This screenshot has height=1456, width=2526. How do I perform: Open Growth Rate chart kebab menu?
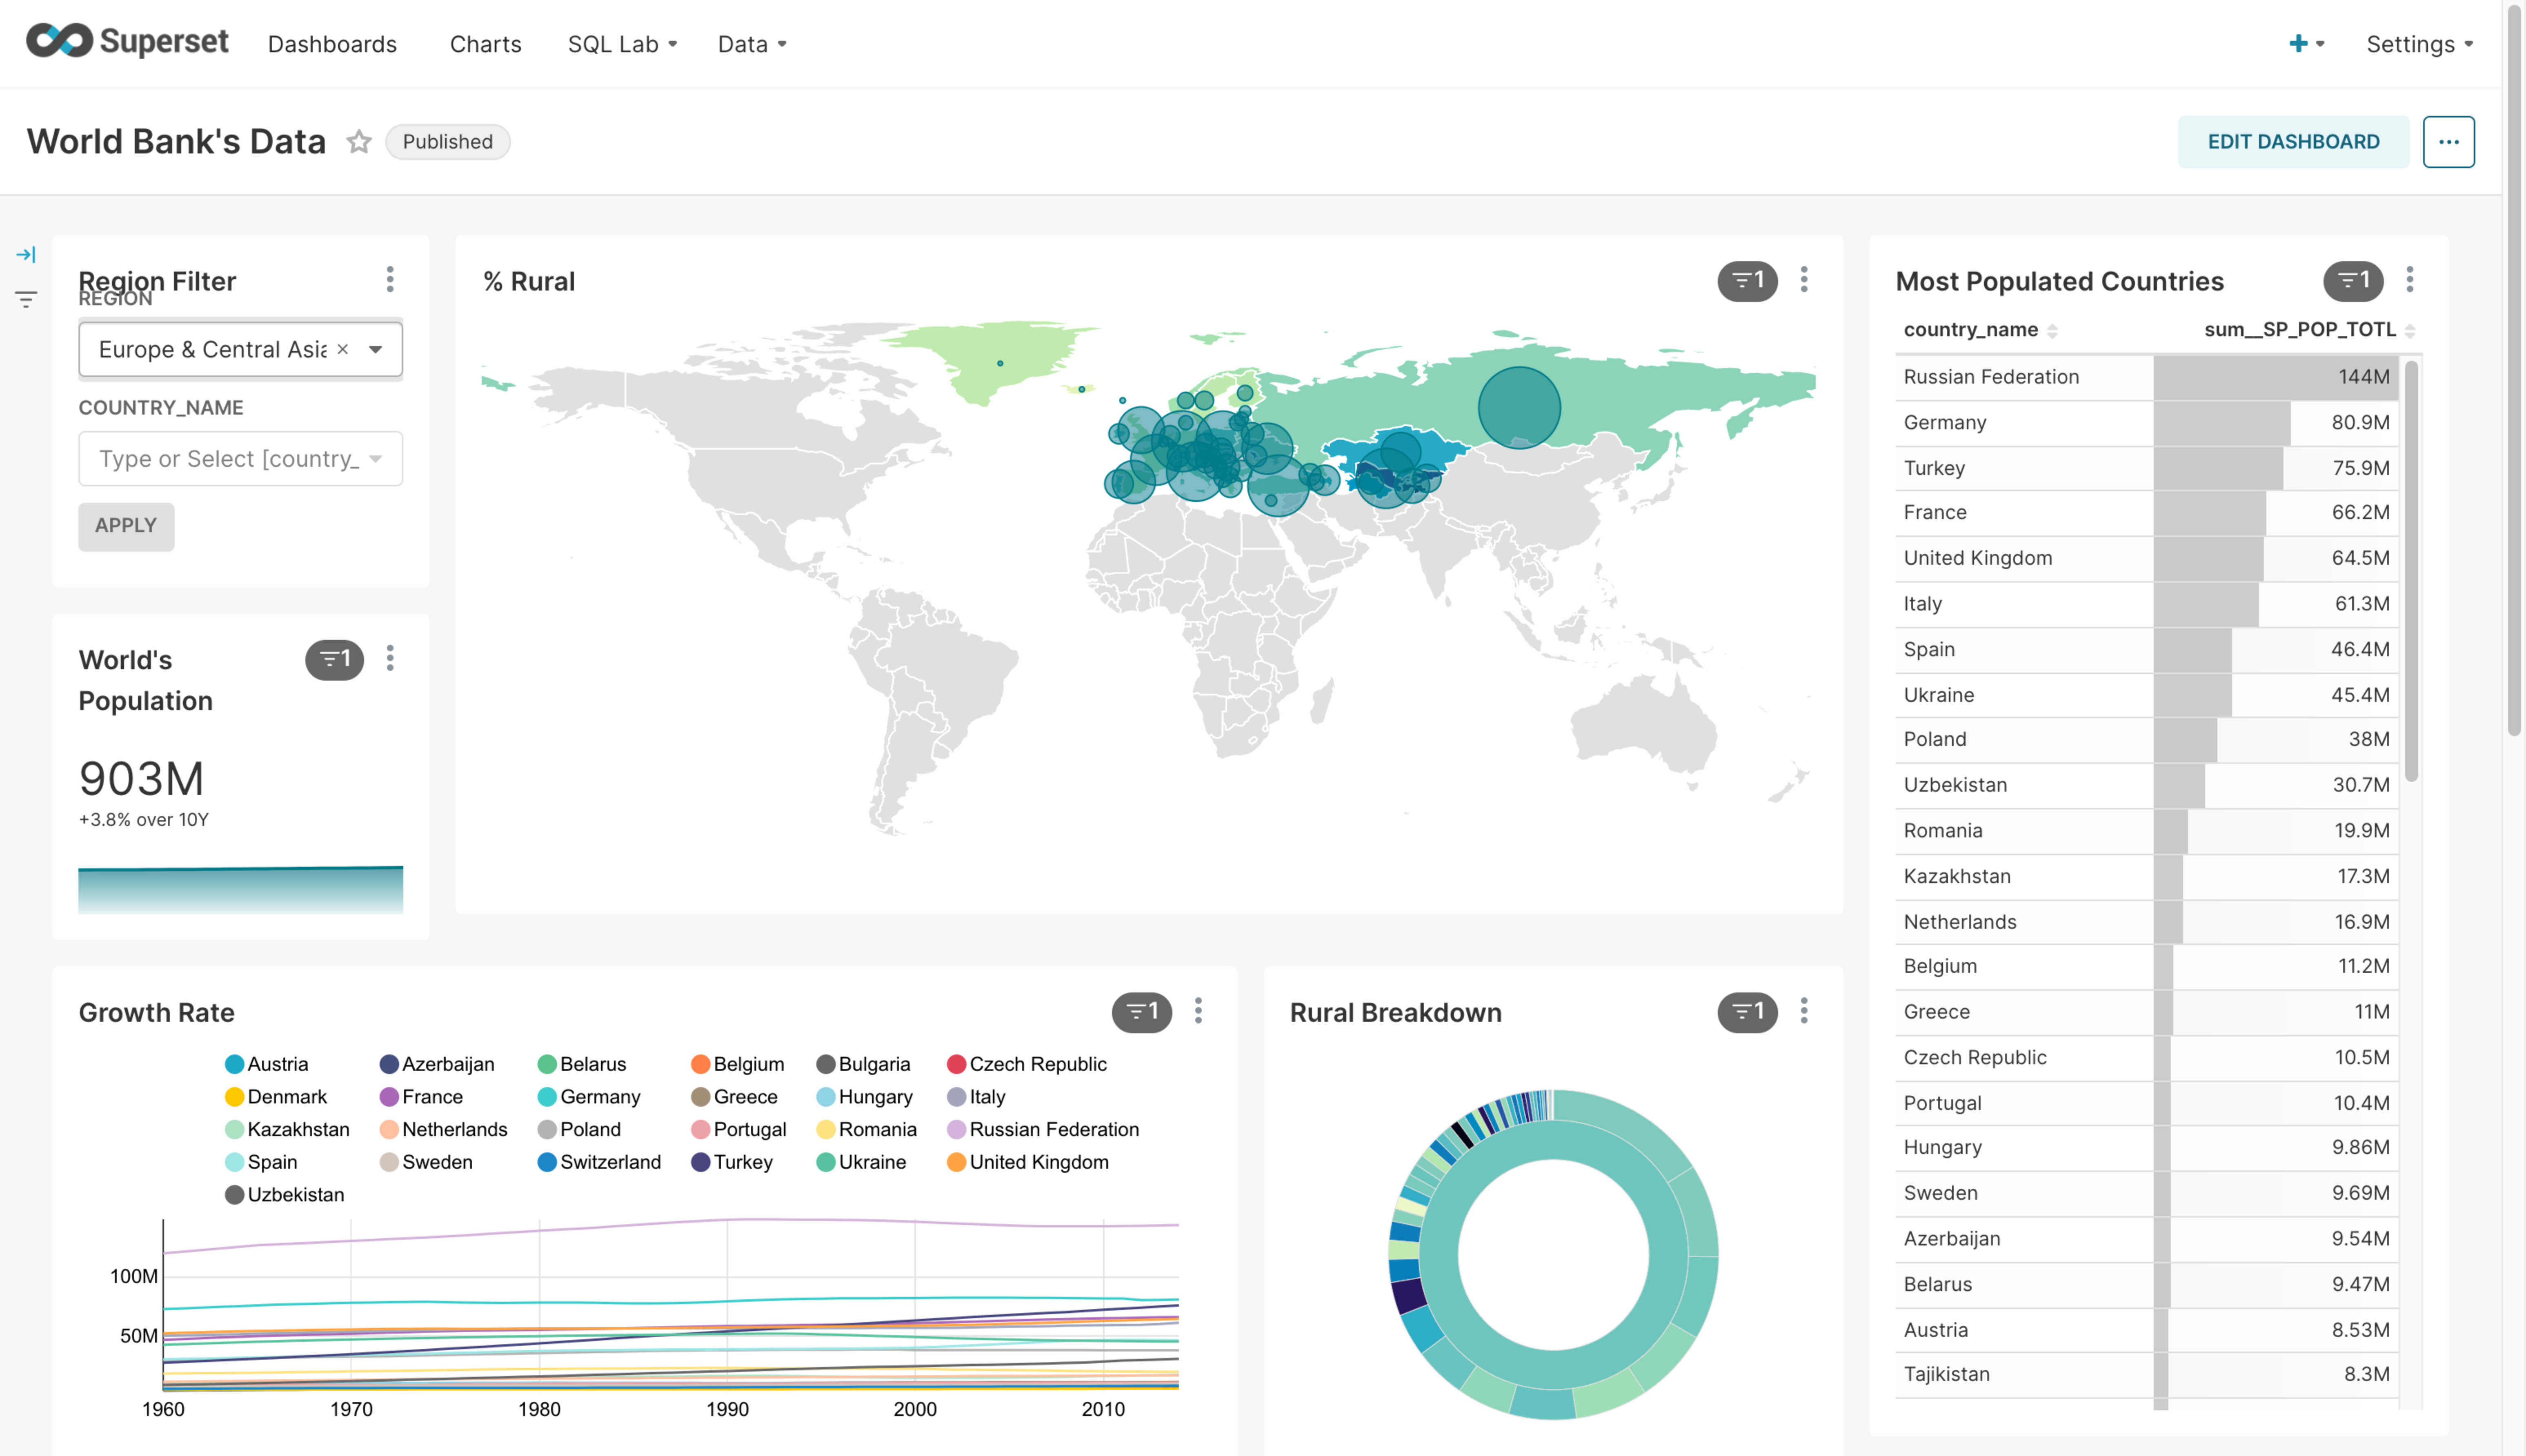1198,1011
